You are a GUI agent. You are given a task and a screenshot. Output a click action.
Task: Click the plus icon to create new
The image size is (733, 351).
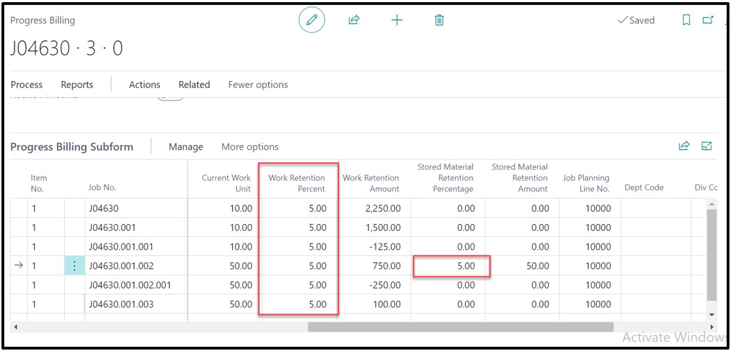[x=397, y=20]
